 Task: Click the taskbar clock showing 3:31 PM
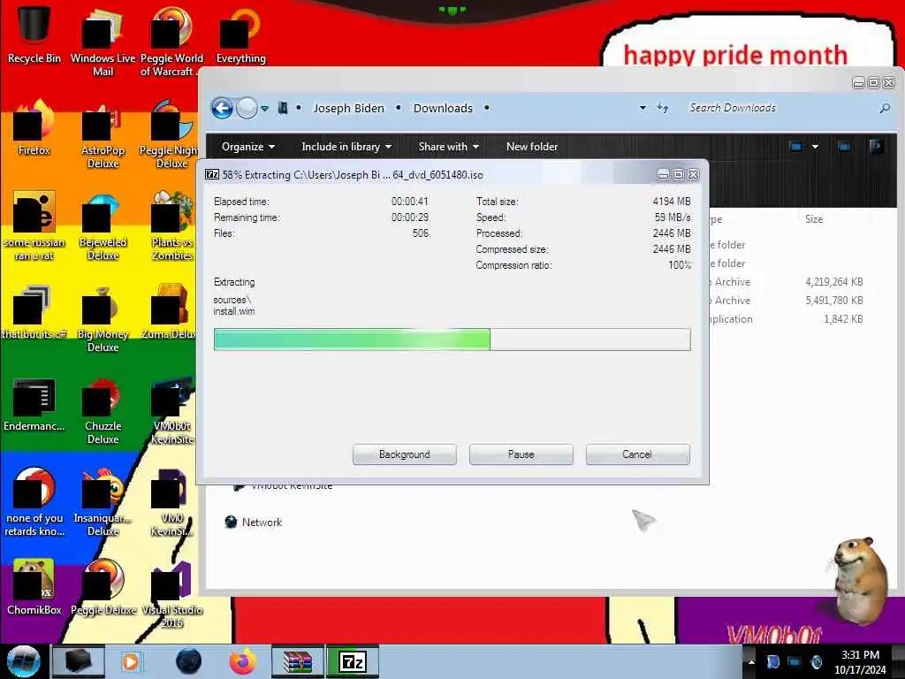(860, 661)
